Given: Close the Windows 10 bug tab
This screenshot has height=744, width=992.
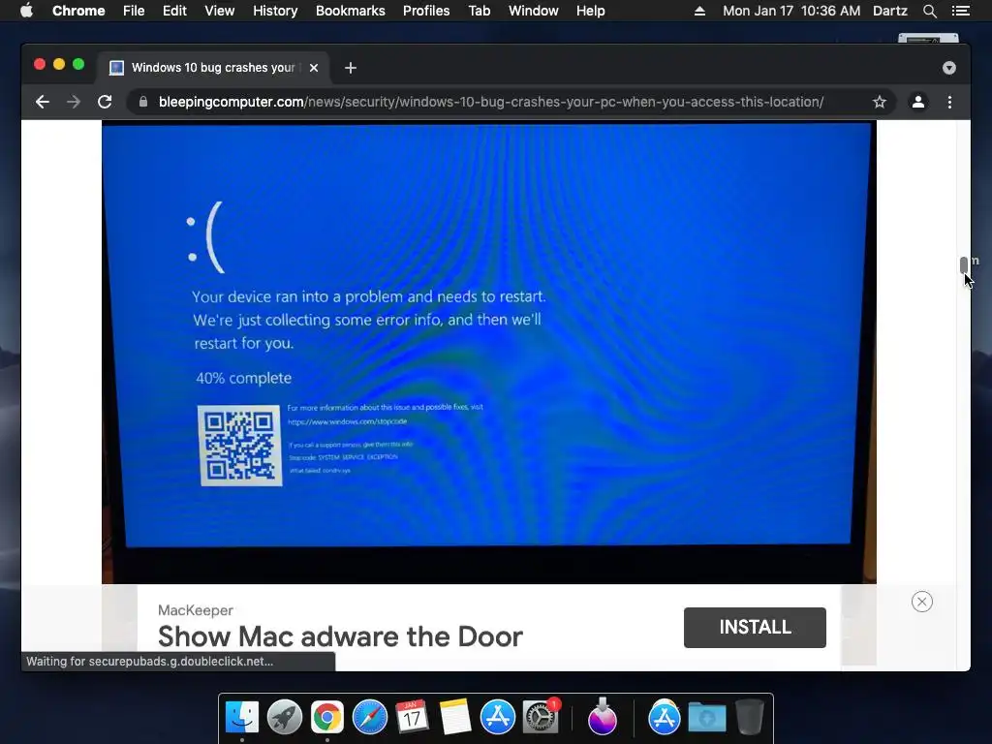Looking at the screenshot, I should [314, 68].
